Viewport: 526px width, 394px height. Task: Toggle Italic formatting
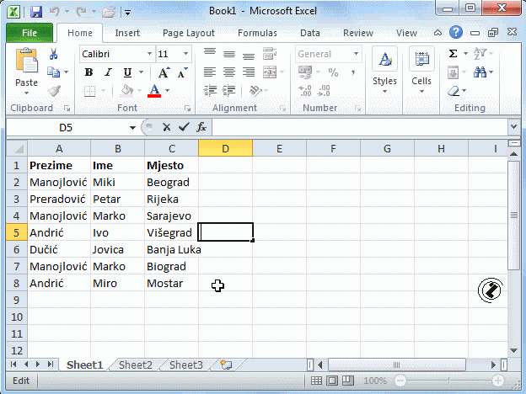pyautogui.click(x=107, y=72)
